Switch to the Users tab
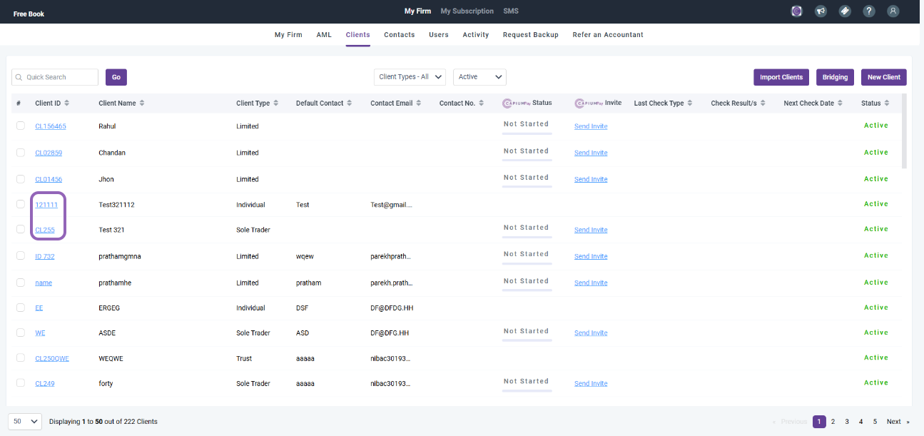 (x=439, y=34)
